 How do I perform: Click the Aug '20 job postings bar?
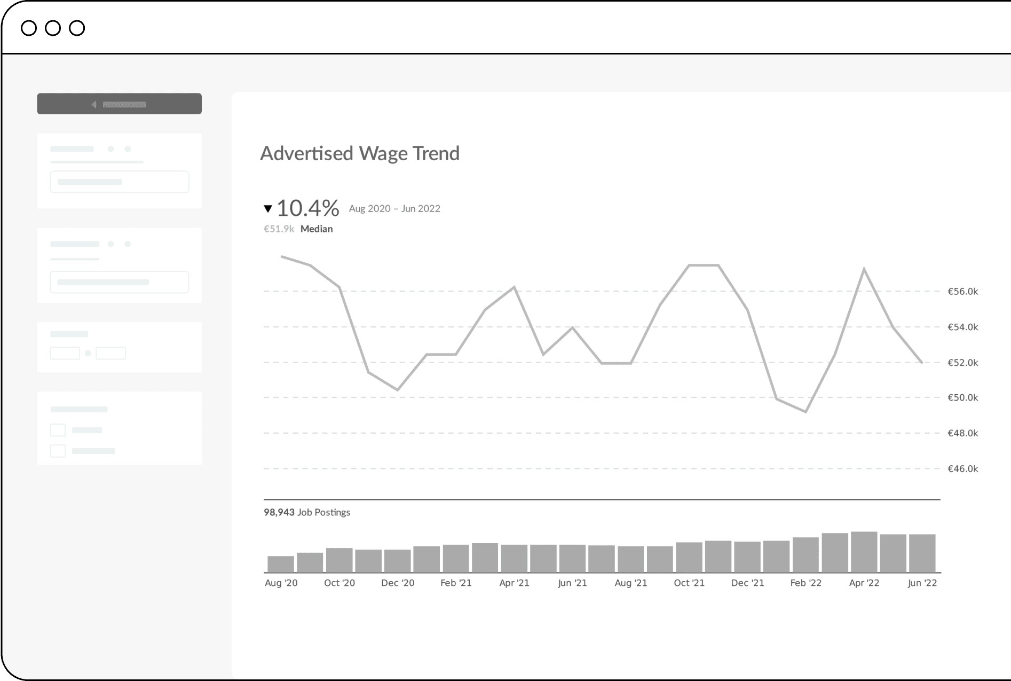tap(281, 564)
